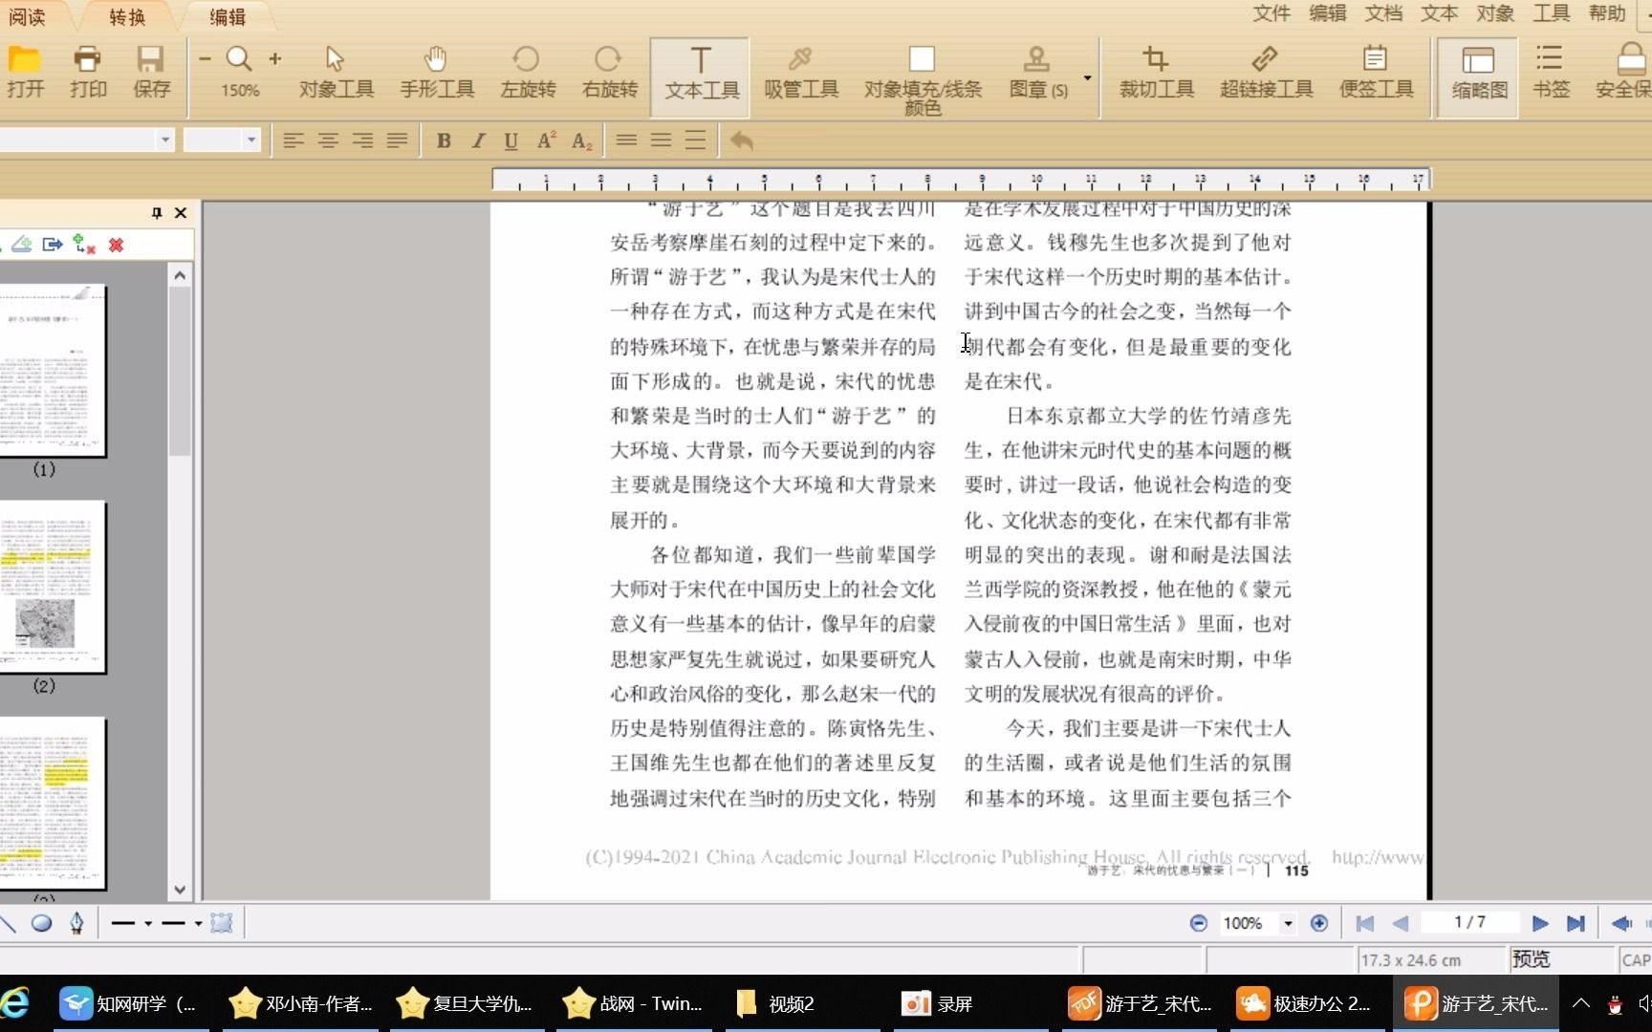Open the 100% zoom level dropdown
The width and height of the screenshot is (1652, 1032).
pyautogui.click(x=1288, y=923)
